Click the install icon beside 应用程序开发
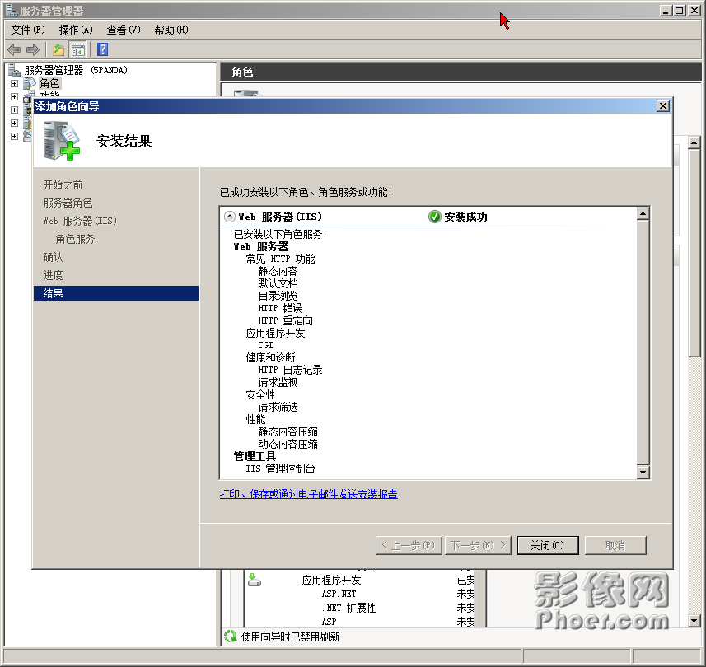Screen dimensions: 706x667 (x=255, y=580)
